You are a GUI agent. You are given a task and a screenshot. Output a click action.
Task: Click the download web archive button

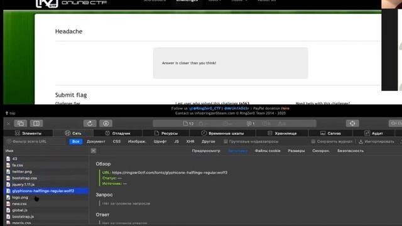point(106,124)
